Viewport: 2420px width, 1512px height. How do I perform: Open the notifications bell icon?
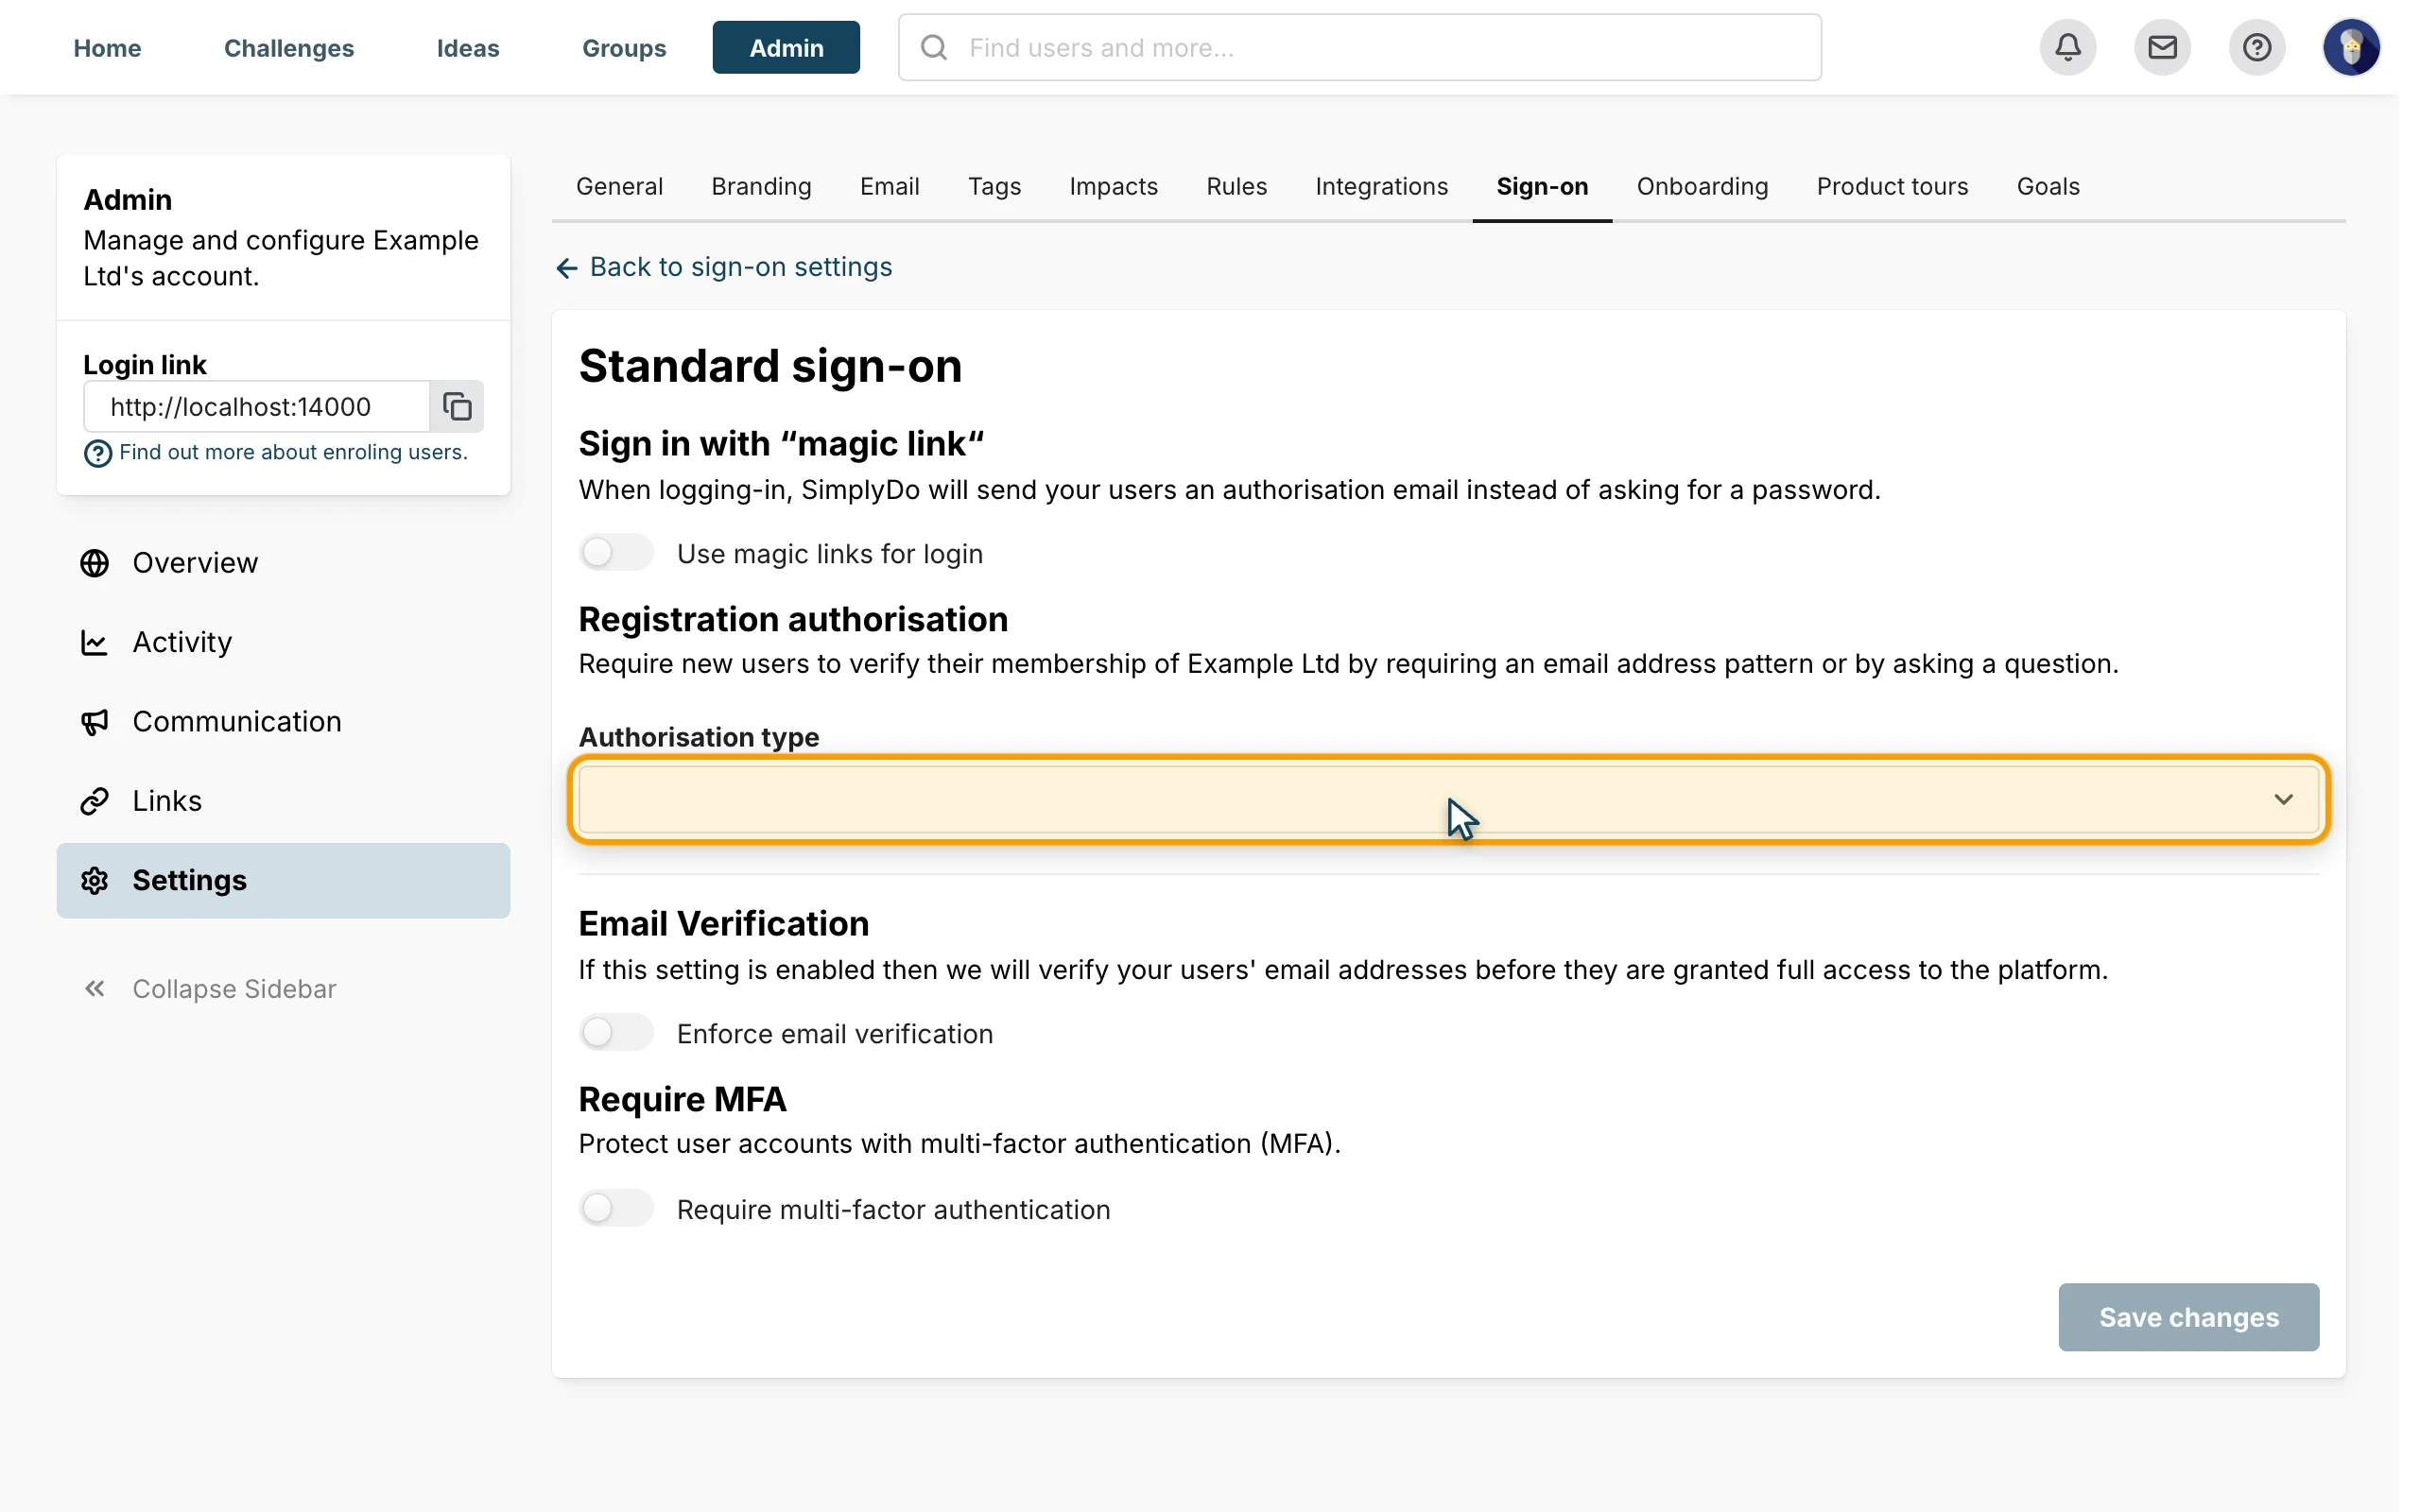coord(2067,47)
